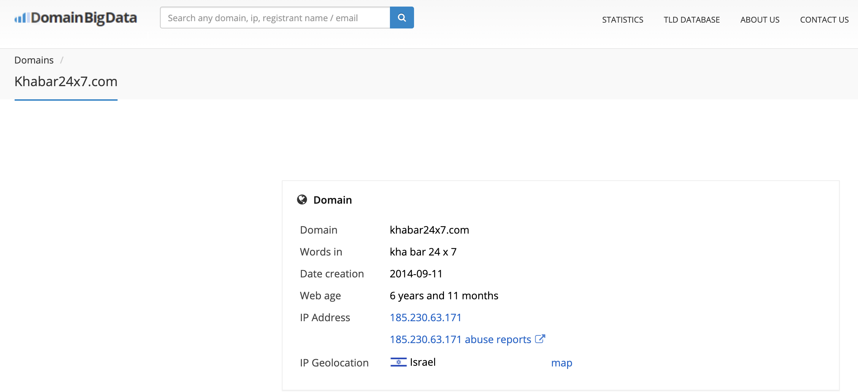
Task: Select the Khabar24x7.com heading tab
Action: 66,81
